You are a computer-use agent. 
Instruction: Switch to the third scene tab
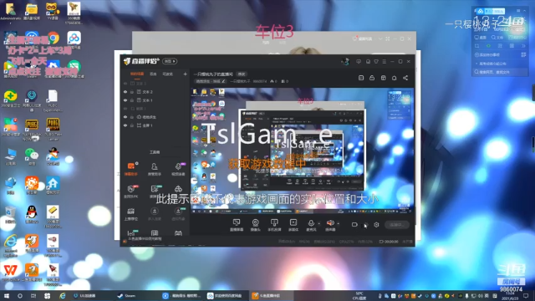pyautogui.click(x=167, y=74)
